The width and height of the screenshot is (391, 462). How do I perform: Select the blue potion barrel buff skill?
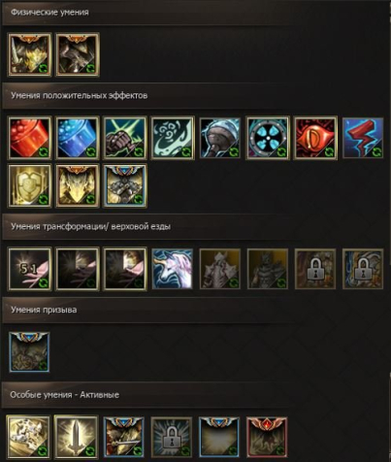tap(78, 138)
